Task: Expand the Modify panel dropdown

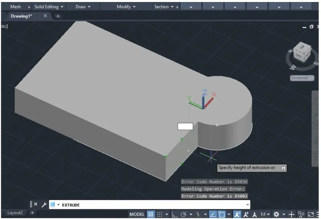Action: [x=126, y=7]
